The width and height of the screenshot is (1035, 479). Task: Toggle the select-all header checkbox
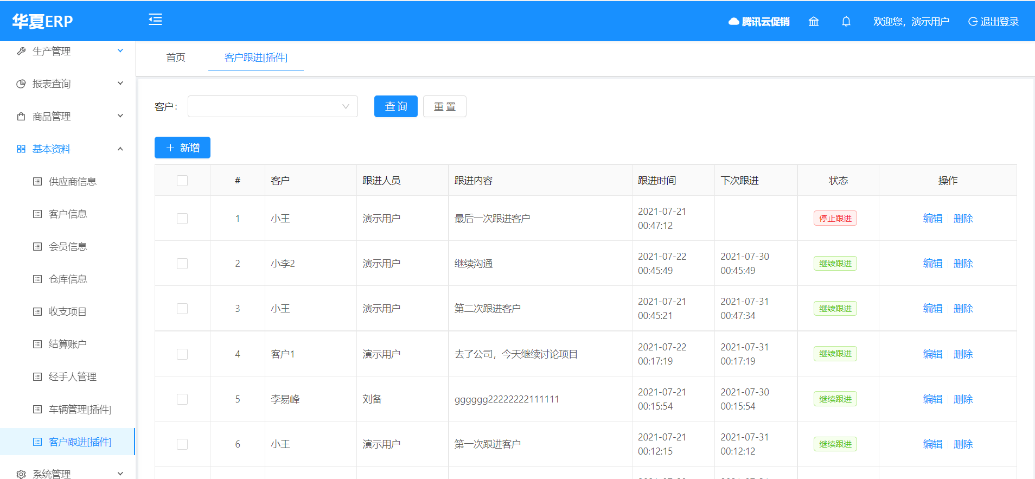pos(182,181)
